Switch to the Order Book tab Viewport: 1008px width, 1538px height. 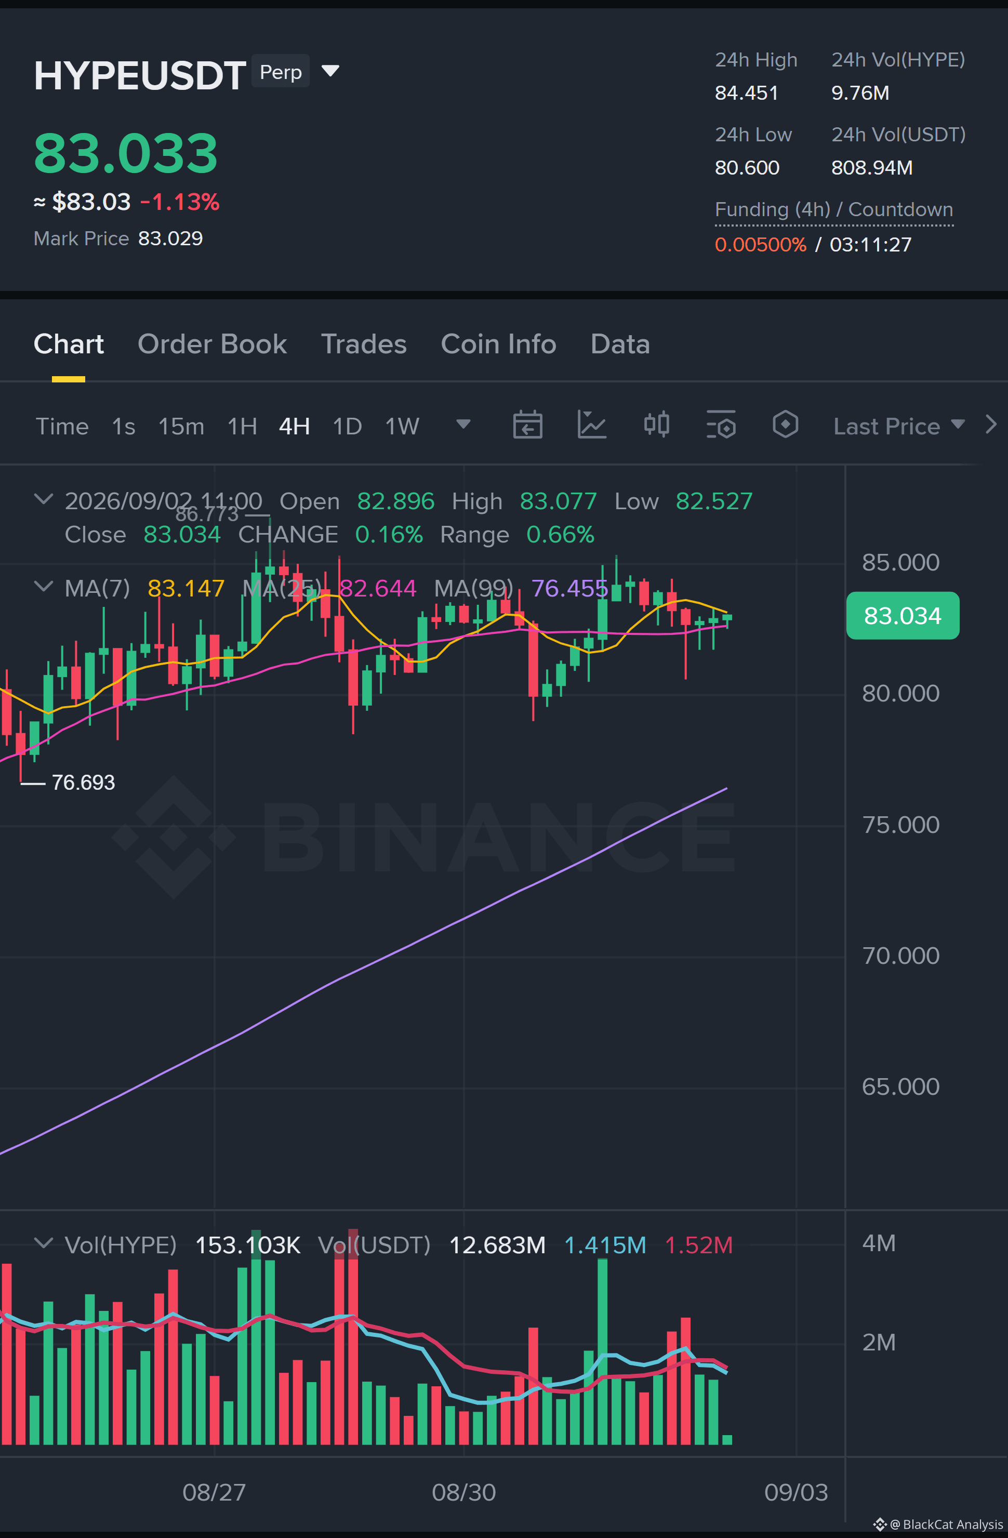point(212,344)
